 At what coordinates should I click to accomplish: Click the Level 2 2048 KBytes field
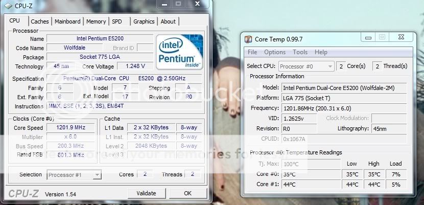pyautogui.click(x=151, y=146)
